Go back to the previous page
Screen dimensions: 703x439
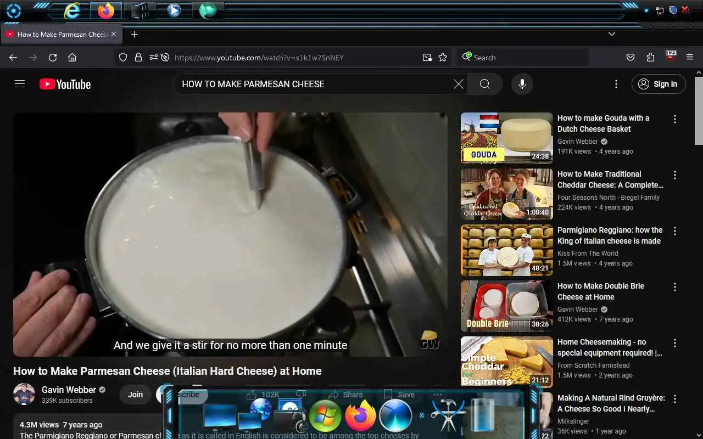tap(13, 57)
